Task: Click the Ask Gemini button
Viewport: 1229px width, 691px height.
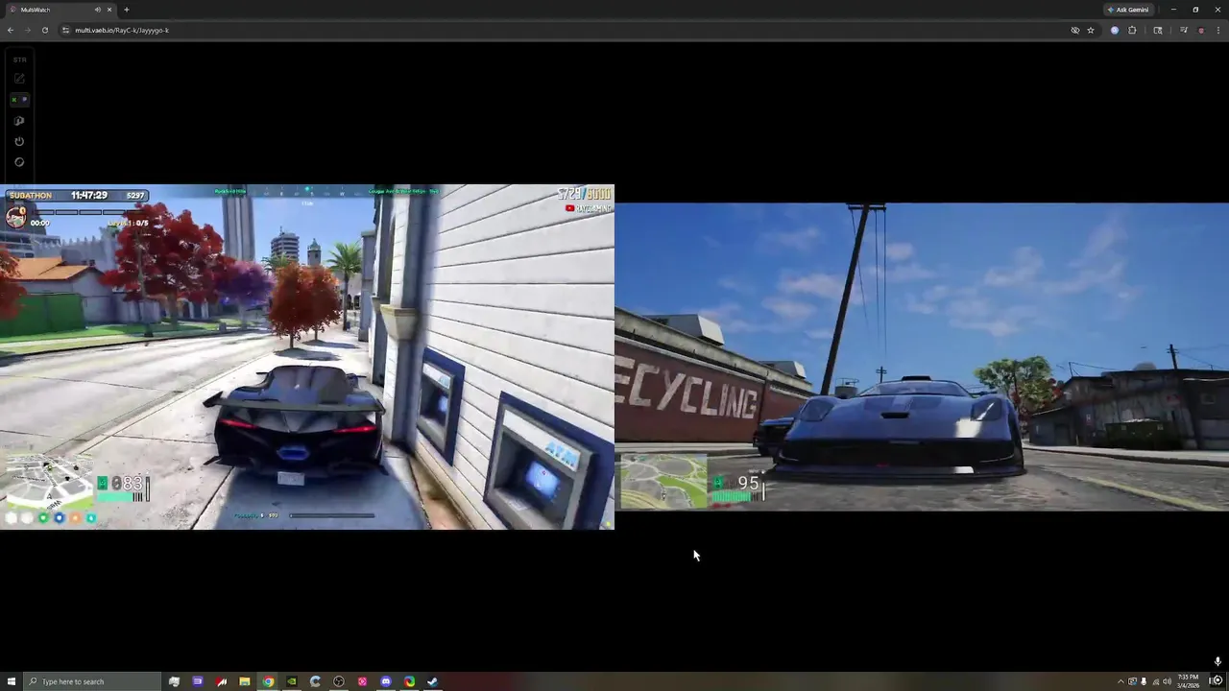Action: coord(1128,10)
